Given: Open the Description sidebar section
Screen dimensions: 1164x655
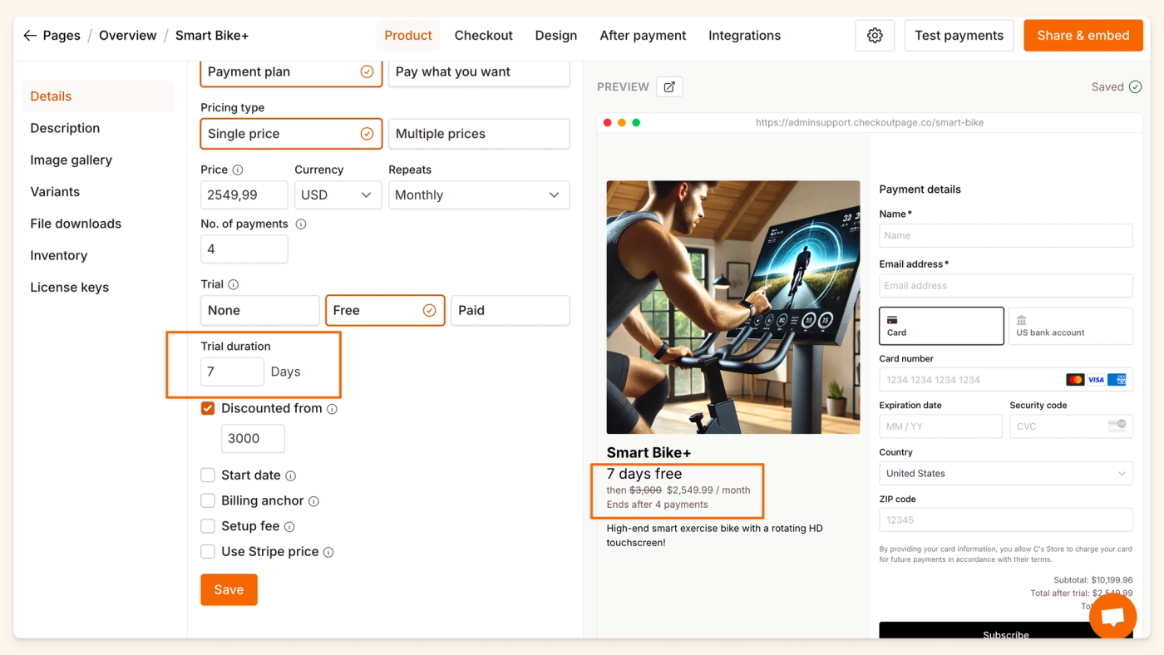Looking at the screenshot, I should pos(65,128).
